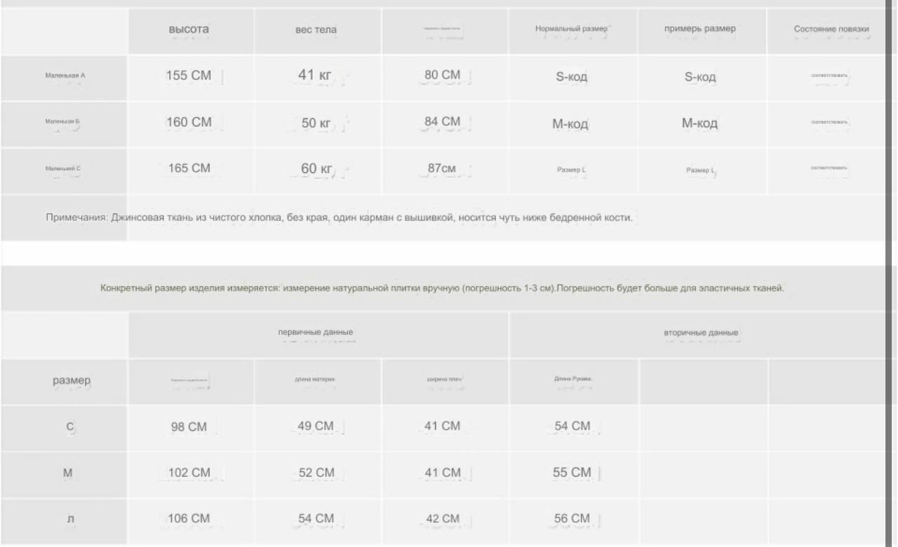Viewport: 898px width, 547px height.
Task: Click the 87см cell
Action: [x=445, y=170]
